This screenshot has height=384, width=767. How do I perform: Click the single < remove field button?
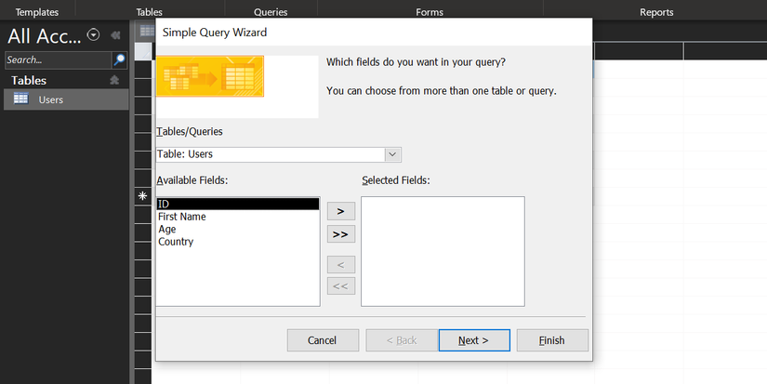click(341, 265)
